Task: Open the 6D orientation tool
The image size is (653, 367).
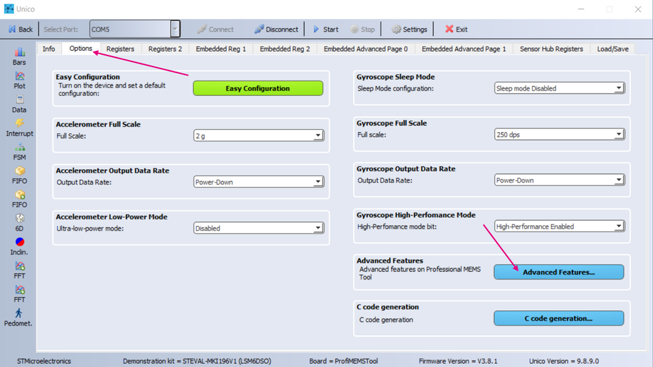Action: (19, 223)
